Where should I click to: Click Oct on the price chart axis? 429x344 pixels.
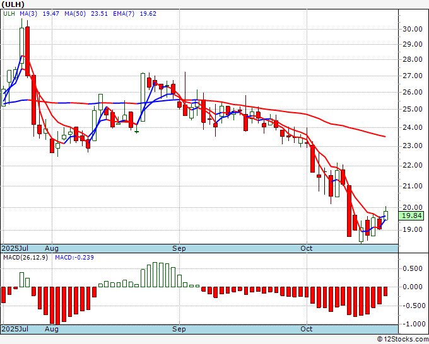click(x=306, y=248)
